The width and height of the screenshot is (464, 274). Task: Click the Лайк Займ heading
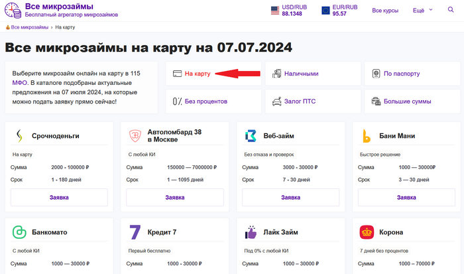280,232
